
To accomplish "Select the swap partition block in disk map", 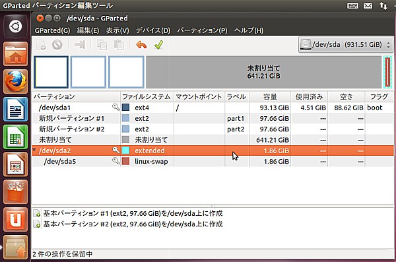I will pyautogui.click(x=388, y=72).
